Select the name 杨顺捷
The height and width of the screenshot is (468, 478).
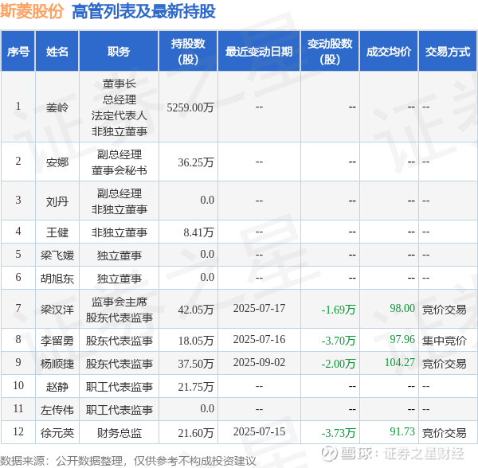pyautogui.click(x=57, y=364)
